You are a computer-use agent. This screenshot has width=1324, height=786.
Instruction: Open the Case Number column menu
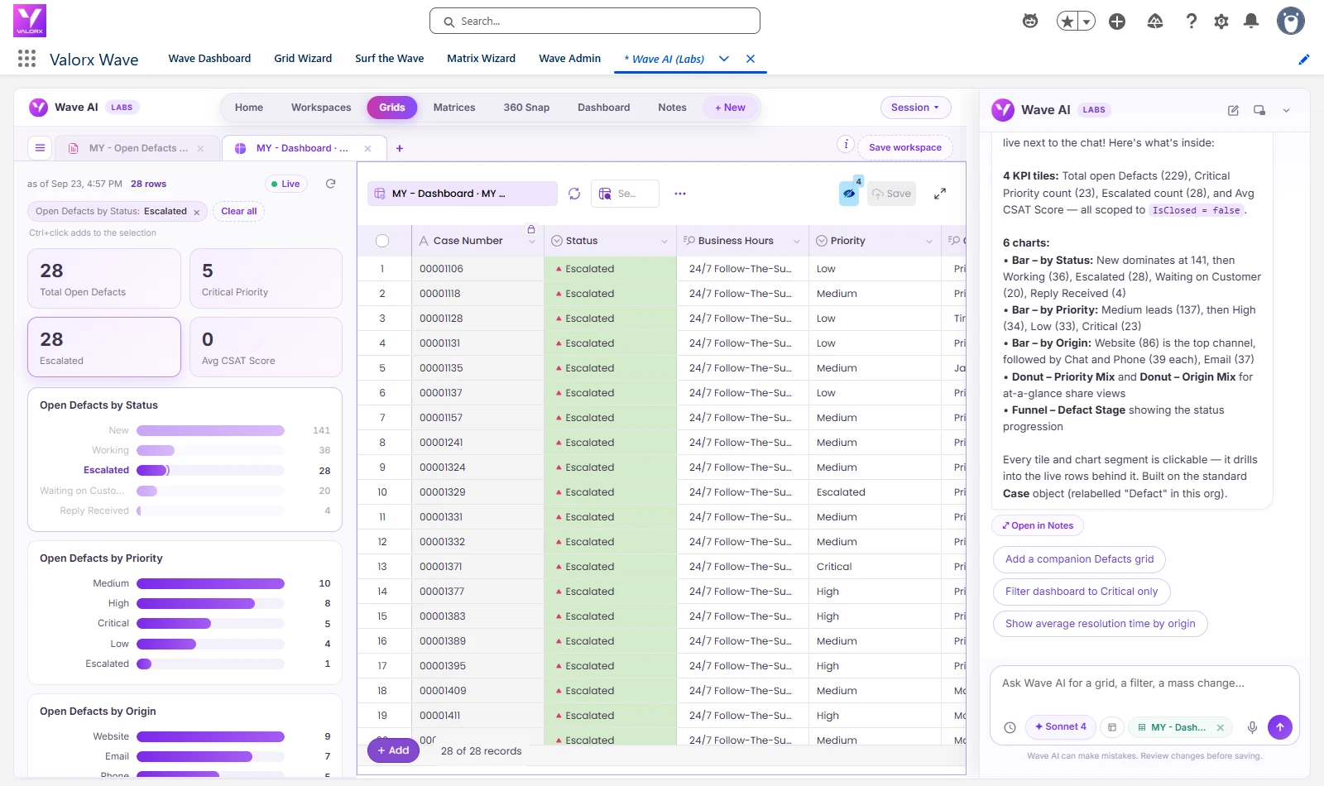[x=531, y=241]
